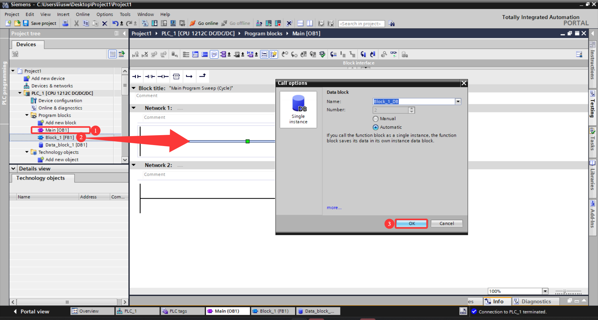Viewport: 598px width, 320px height.
Task: Open the Project menu
Action: click(12, 14)
